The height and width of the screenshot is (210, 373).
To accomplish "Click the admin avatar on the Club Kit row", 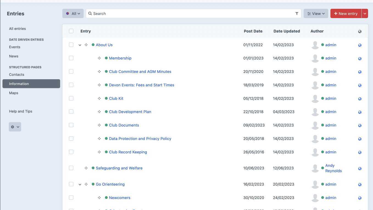I will (315, 98).
